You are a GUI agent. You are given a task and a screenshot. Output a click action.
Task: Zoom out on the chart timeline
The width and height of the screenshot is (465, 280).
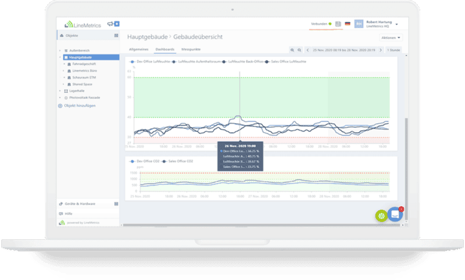point(299,50)
